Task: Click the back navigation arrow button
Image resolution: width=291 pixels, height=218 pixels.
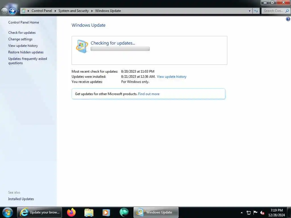Action: (x=4, y=11)
